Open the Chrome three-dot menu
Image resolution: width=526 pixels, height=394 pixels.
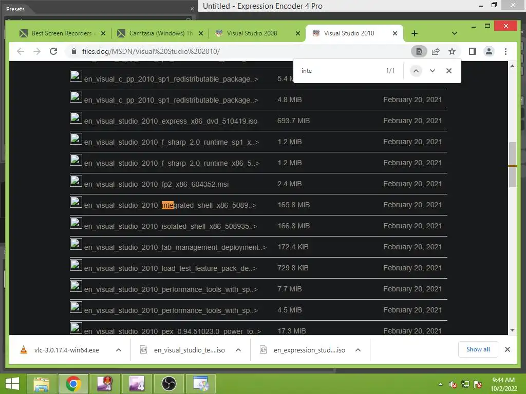[x=505, y=51]
